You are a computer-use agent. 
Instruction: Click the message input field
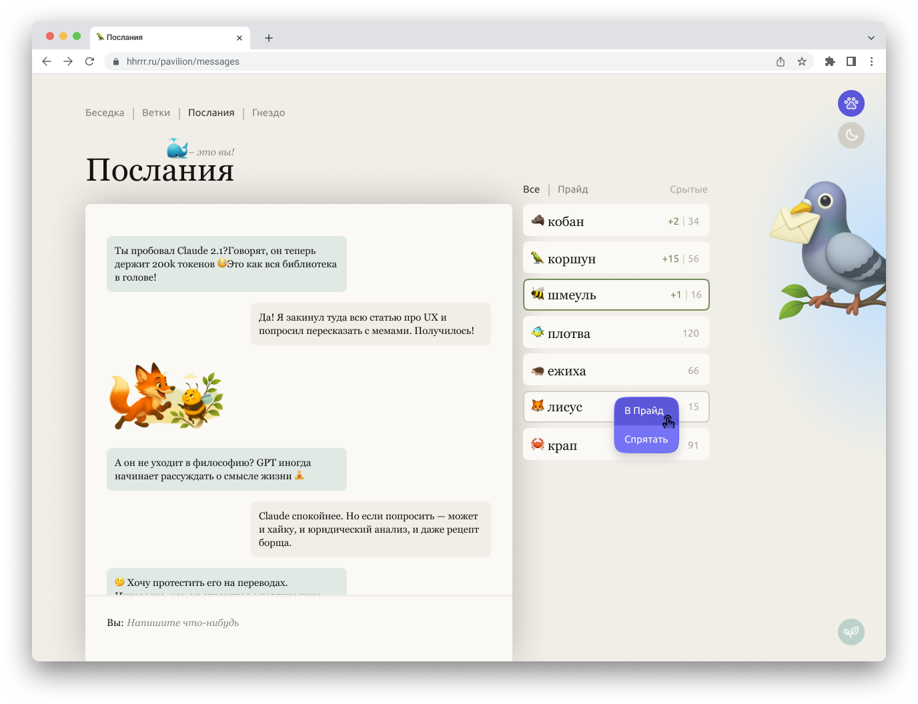point(300,623)
